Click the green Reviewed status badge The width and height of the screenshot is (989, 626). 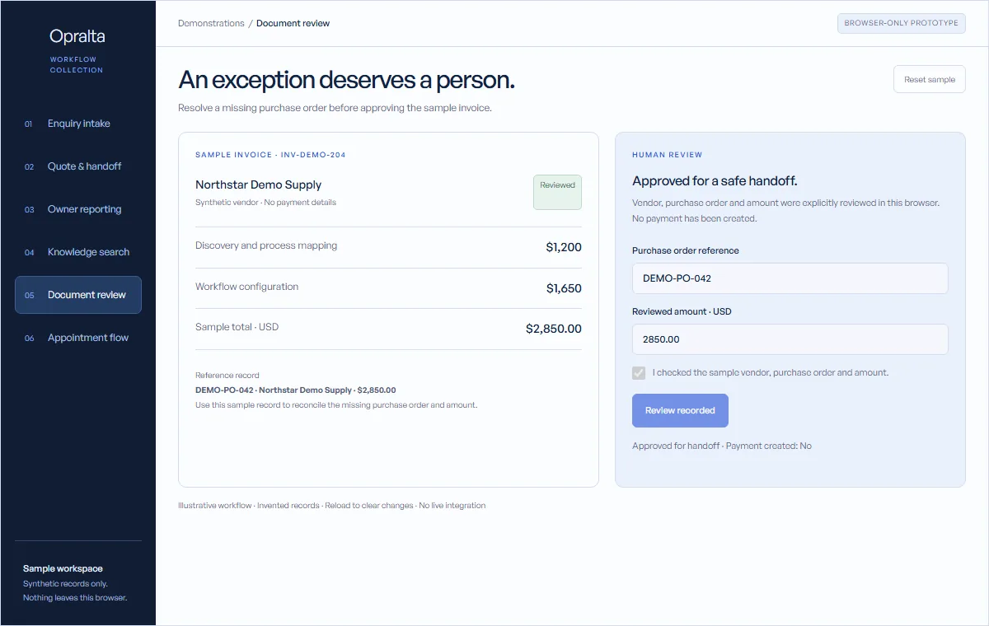[557, 192]
